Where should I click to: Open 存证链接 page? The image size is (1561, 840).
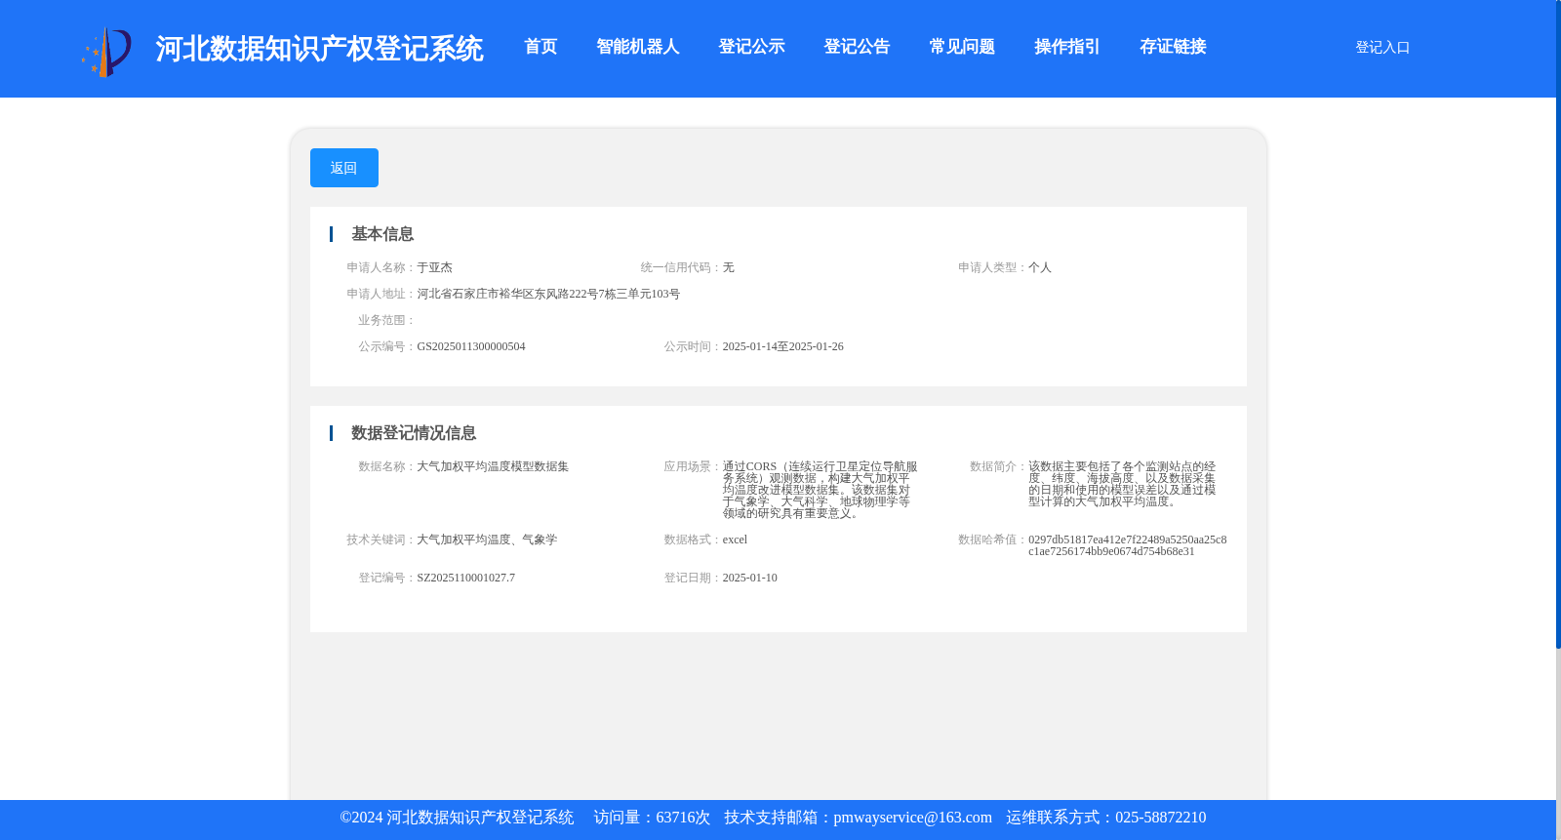coord(1173,47)
